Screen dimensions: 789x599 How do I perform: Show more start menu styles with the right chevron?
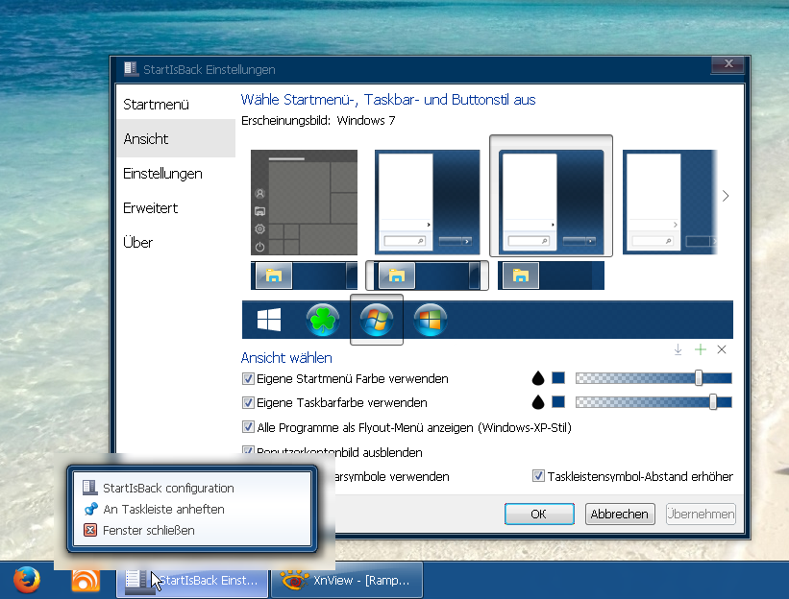click(x=726, y=196)
